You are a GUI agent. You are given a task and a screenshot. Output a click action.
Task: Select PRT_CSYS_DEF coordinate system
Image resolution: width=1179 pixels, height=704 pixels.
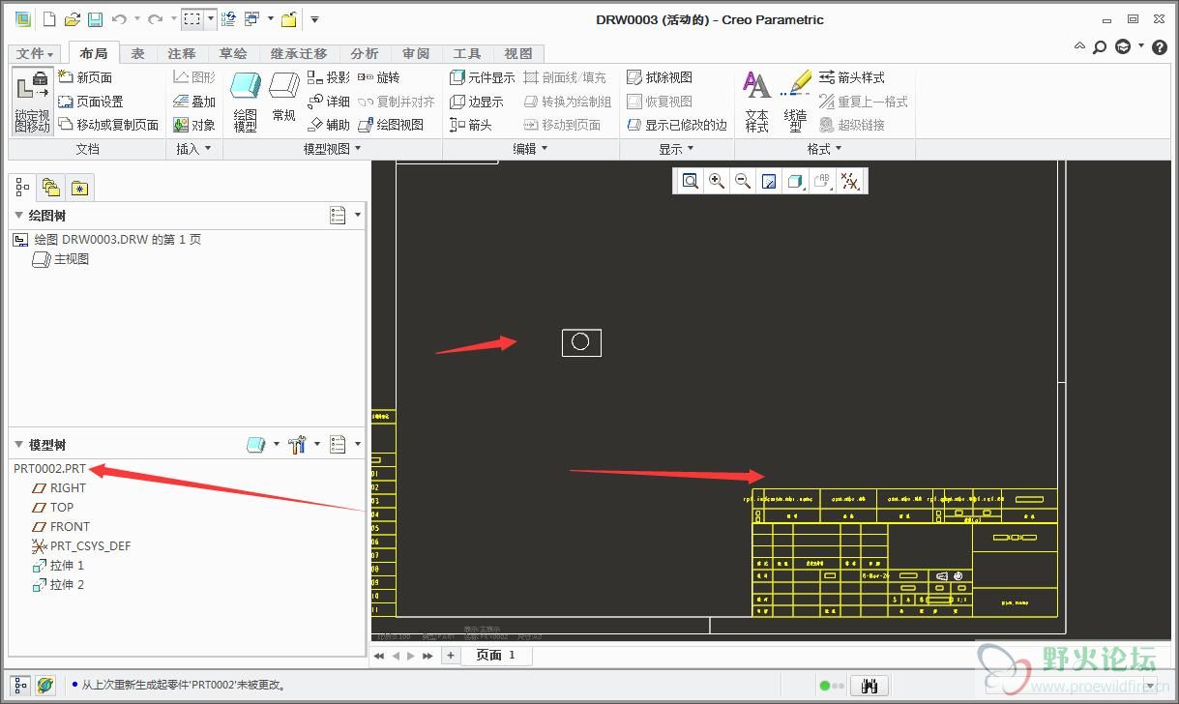tap(81, 546)
